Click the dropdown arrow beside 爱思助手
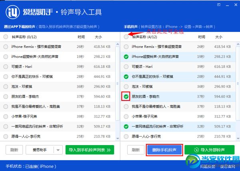This screenshot has height=171, width=240. tap(58, 150)
